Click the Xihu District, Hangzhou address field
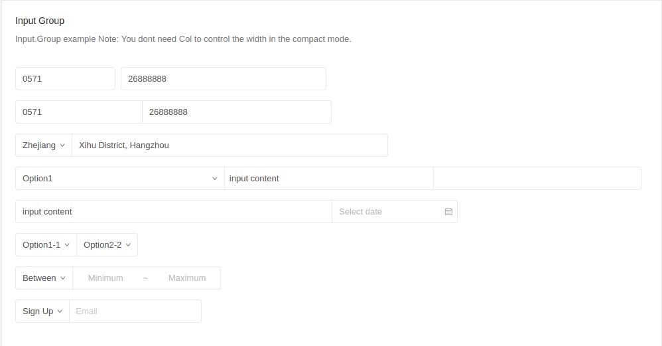The image size is (662, 346). coord(229,145)
